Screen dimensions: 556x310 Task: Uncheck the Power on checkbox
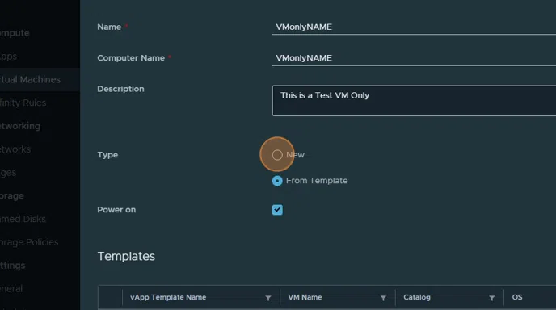click(277, 210)
